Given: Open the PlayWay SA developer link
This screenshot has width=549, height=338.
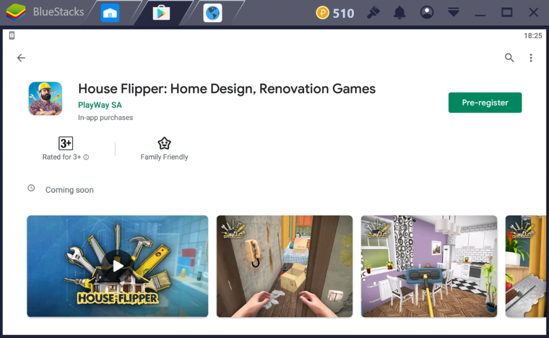Looking at the screenshot, I should click(100, 105).
